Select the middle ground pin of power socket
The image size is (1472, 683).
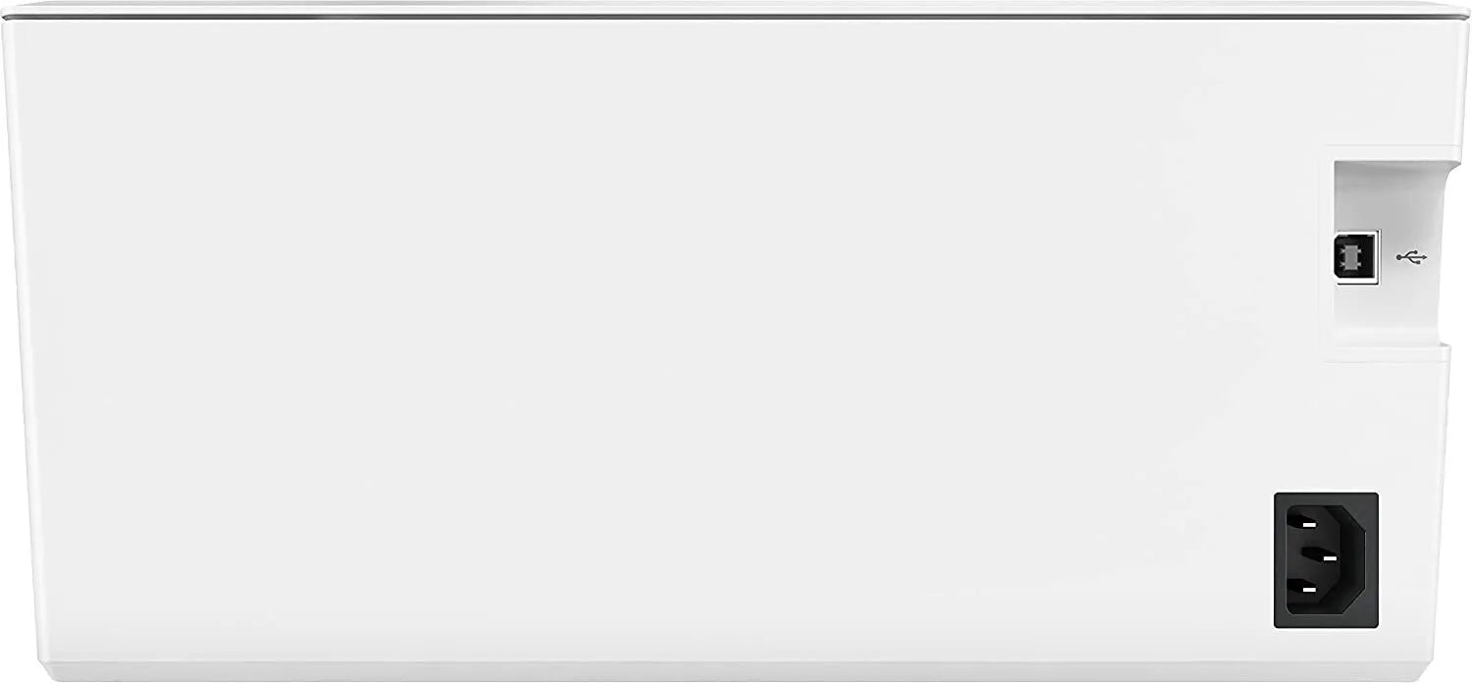tap(1330, 558)
